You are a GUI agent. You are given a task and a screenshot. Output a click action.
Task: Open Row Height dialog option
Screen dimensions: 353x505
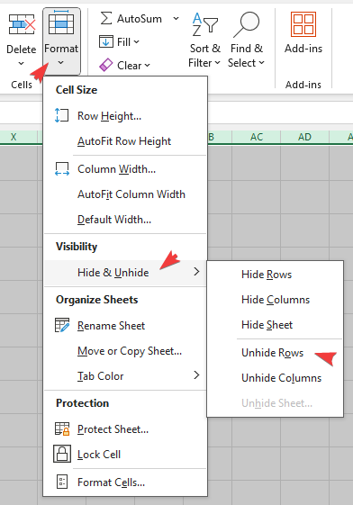click(x=110, y=116)
